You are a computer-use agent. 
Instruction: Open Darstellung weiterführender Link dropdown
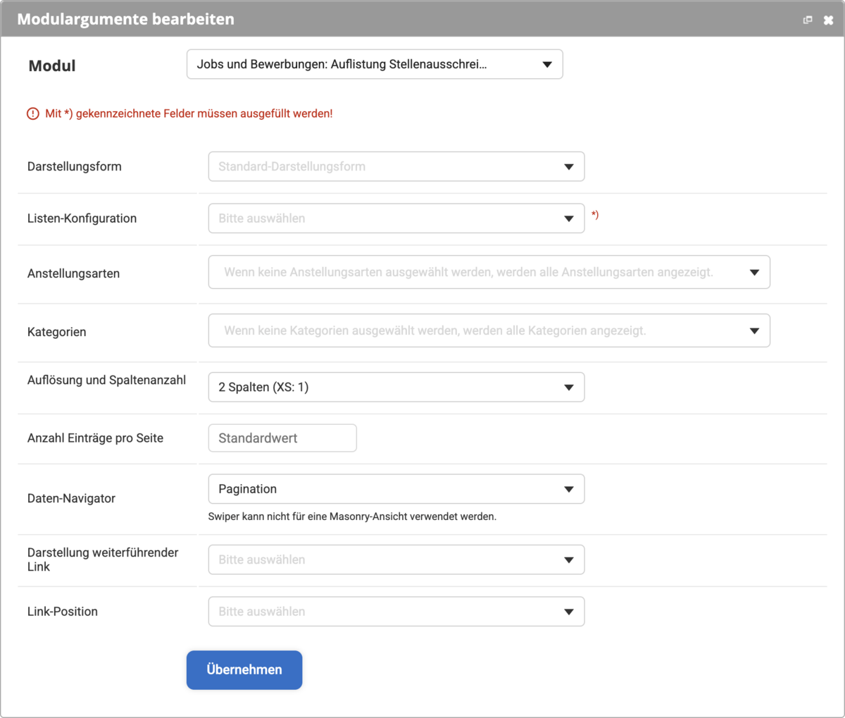click(x=396, y=559)
